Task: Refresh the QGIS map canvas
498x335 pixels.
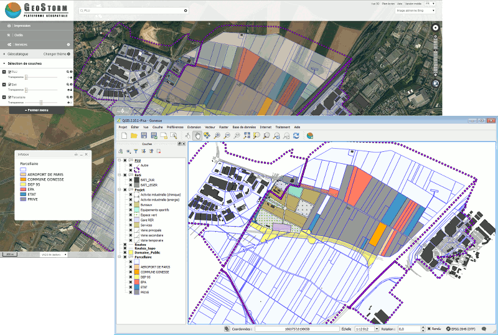Action: [296, 136]
